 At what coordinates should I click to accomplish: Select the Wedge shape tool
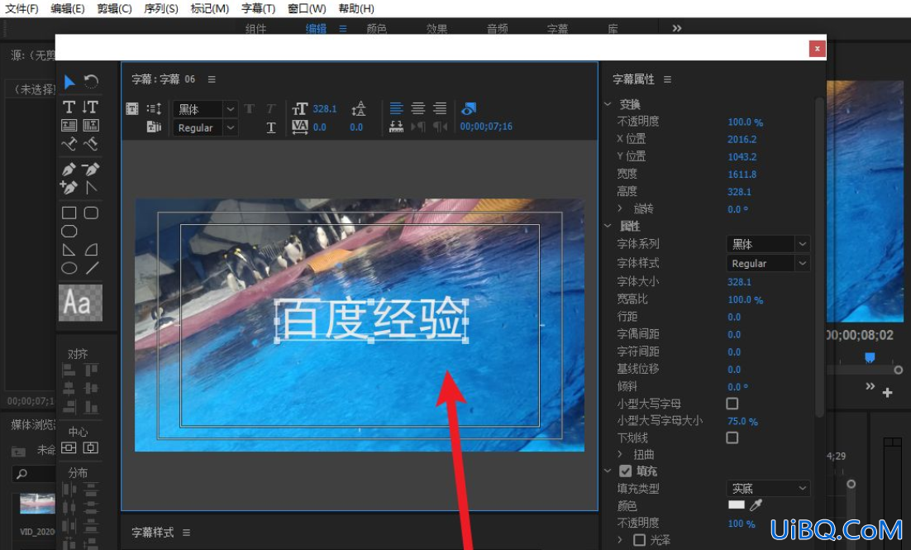69,250
